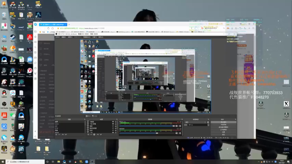Add a new scene in OBS Scenes panel
This screenshot has width=292, height=164.
click(56, 134)
